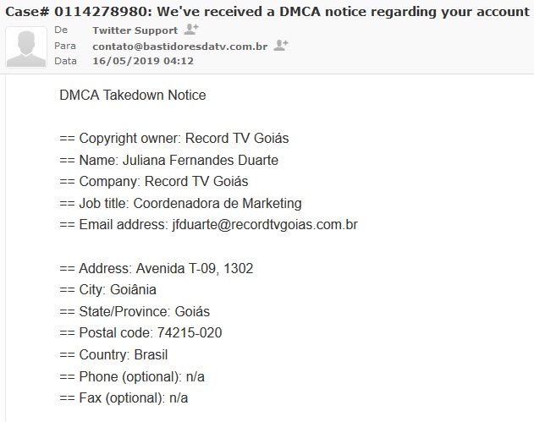Viewport: 534px width, 422px height.
Task: Click the Job title line
Action: pyautogui.click(x=180, y=203)
